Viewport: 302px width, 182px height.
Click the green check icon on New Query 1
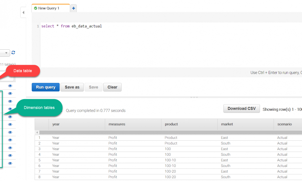tap(36, 8)
